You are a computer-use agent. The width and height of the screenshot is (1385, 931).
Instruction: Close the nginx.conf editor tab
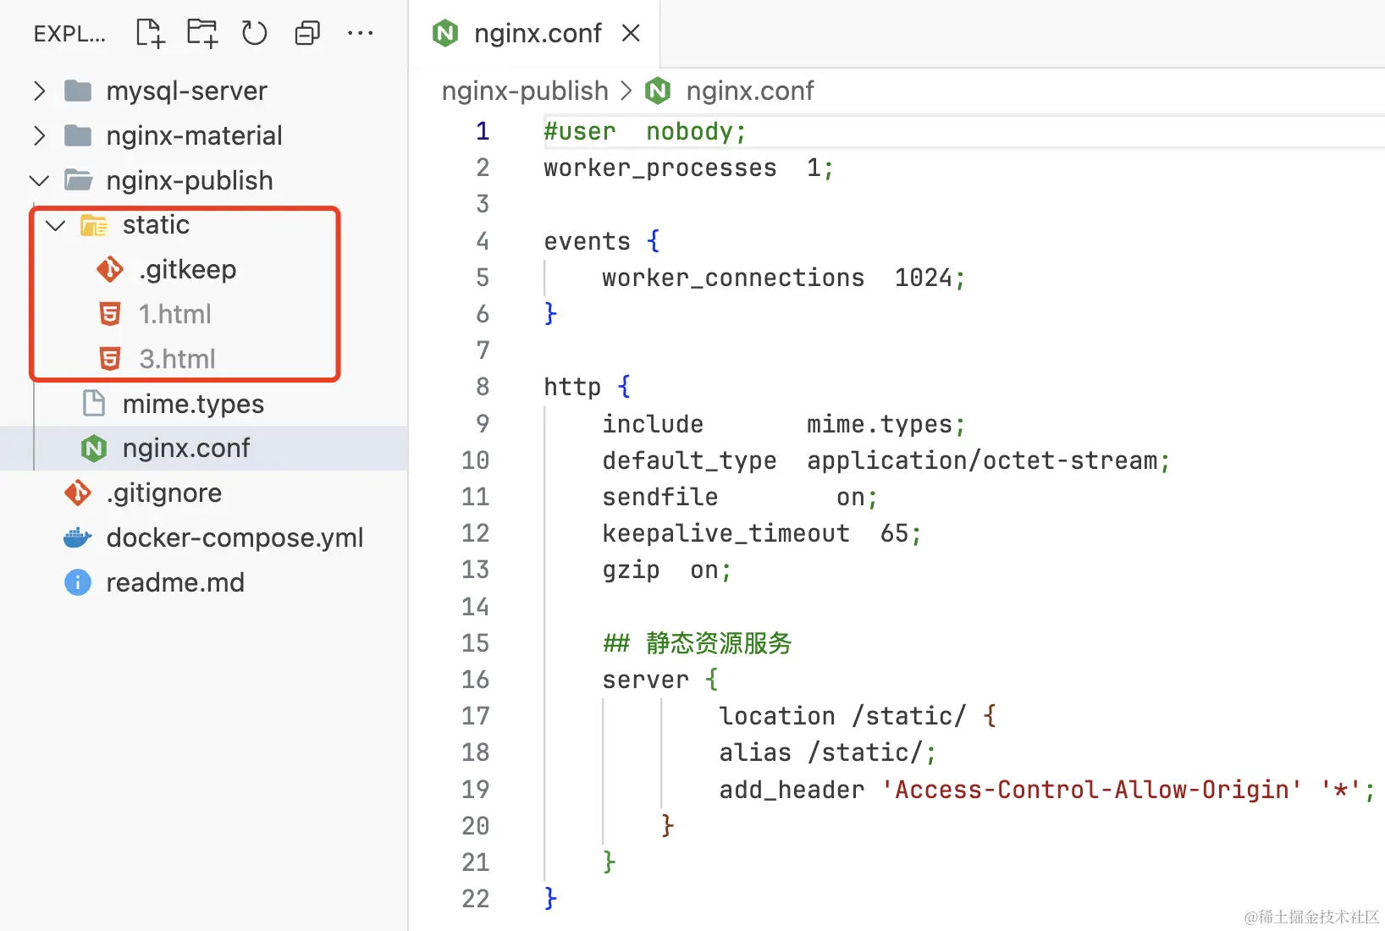(x=631, y=33)
